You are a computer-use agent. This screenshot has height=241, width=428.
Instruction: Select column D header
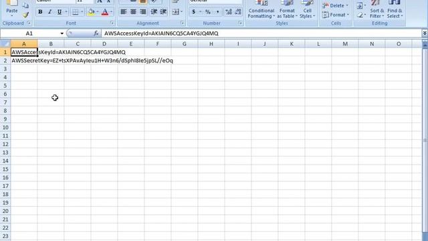click(x=104, y=44)
